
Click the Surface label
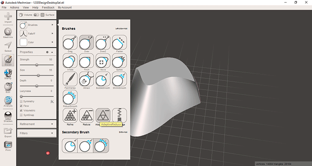pyautogui.click(x=50, y=15)
